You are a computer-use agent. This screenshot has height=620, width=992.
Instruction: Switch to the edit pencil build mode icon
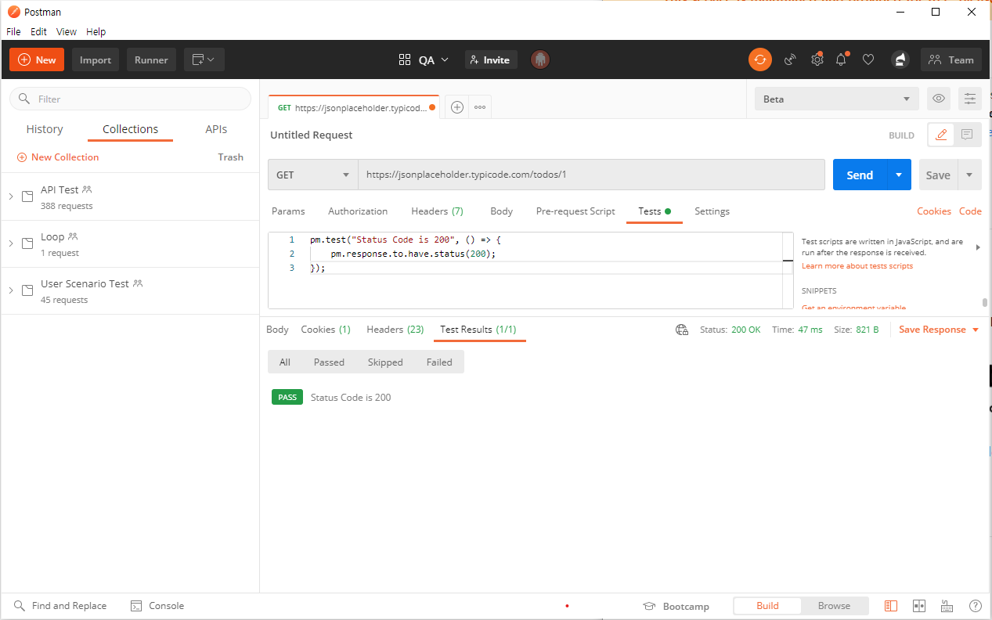tap(942, 135)
